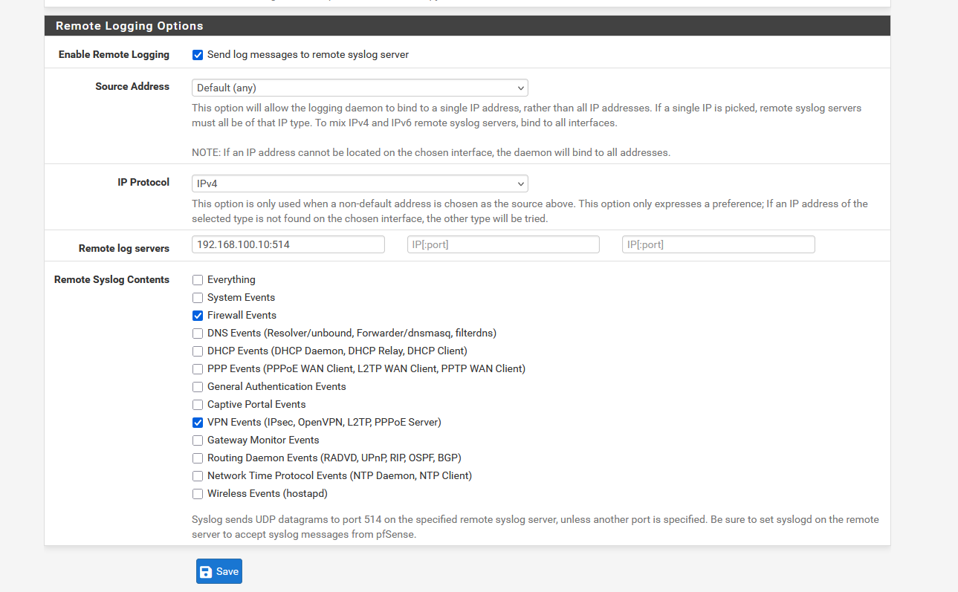The height and width of the screenshot is (592, 958).
Task: Disable the Firewall Events checkbox
Action: coord(198,316)
